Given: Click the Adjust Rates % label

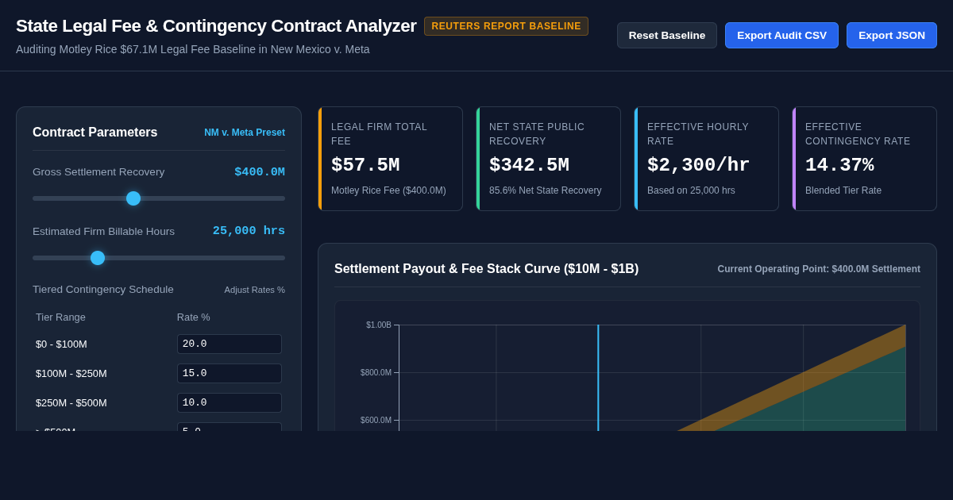Looking at the screenshot, I should pos(254,290).
